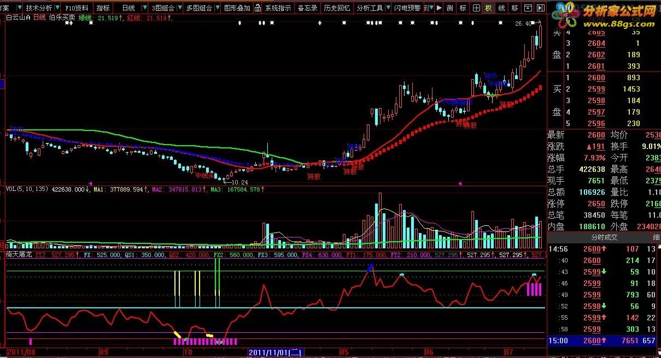Image resolution: width=661 pixels, height=358 pixels.
Task: Open the 分析工具 button
Action: pos(370,8)
